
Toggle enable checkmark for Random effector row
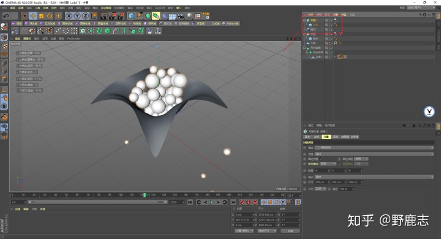(331, 29)
